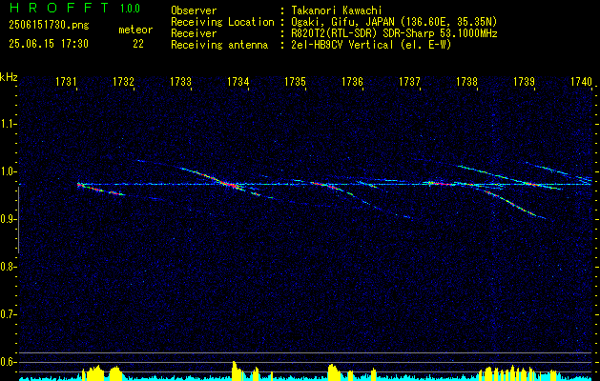Click the 1731 time marker
Image resolution: width=600 pixels, height=381 pixels.
pos(66,81)
